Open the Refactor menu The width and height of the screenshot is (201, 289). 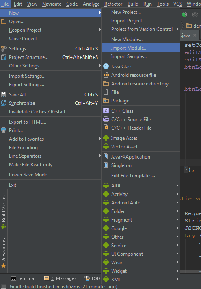click(113, 4)
